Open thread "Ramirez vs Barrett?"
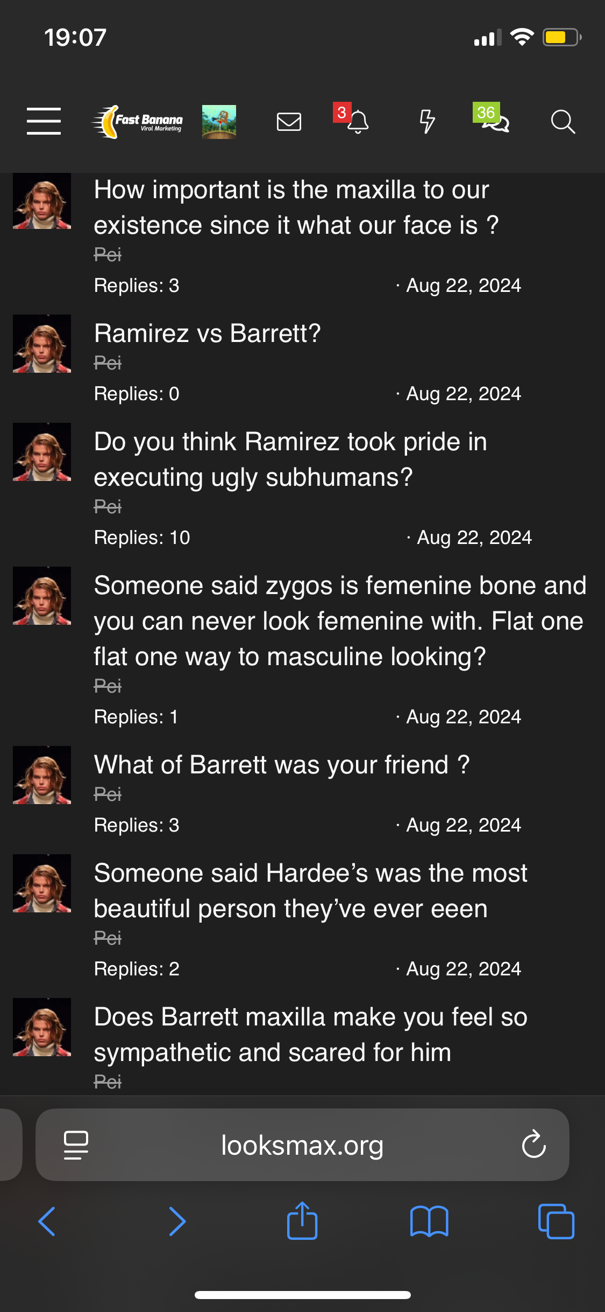The height and width of the screenshot is (1312, 605). pyautogui.click(x=207, y=333)
